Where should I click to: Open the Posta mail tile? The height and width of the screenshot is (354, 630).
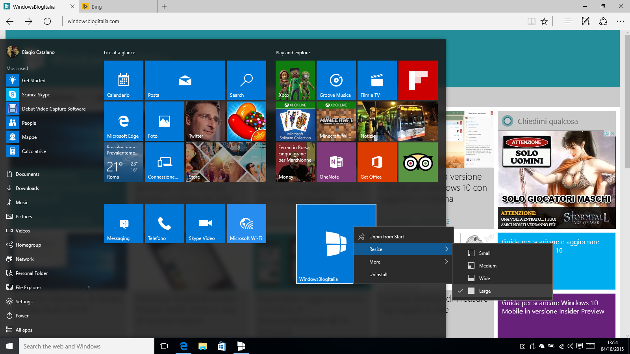point(185,80)
